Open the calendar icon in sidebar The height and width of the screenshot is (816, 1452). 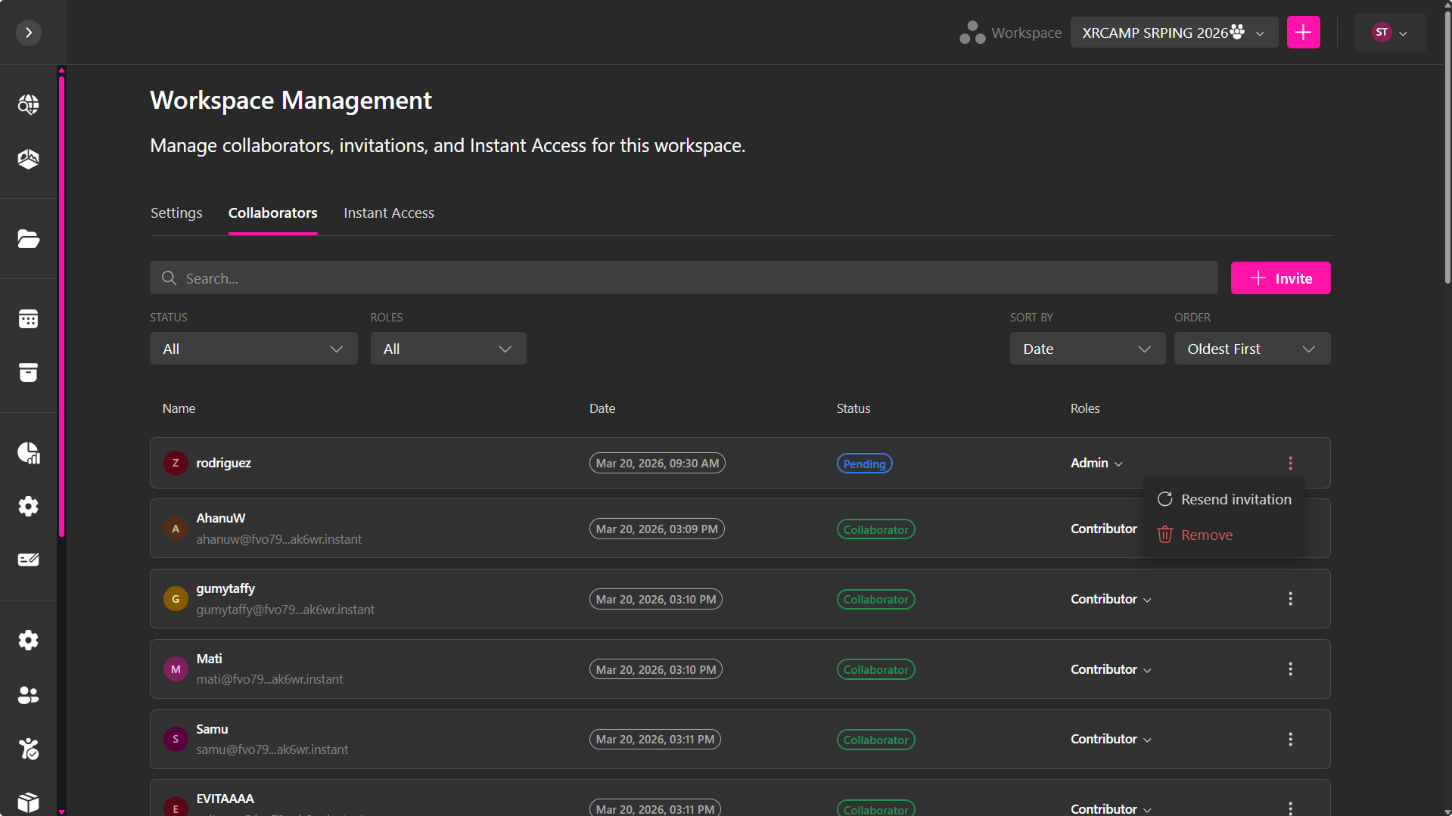point(29,319)
